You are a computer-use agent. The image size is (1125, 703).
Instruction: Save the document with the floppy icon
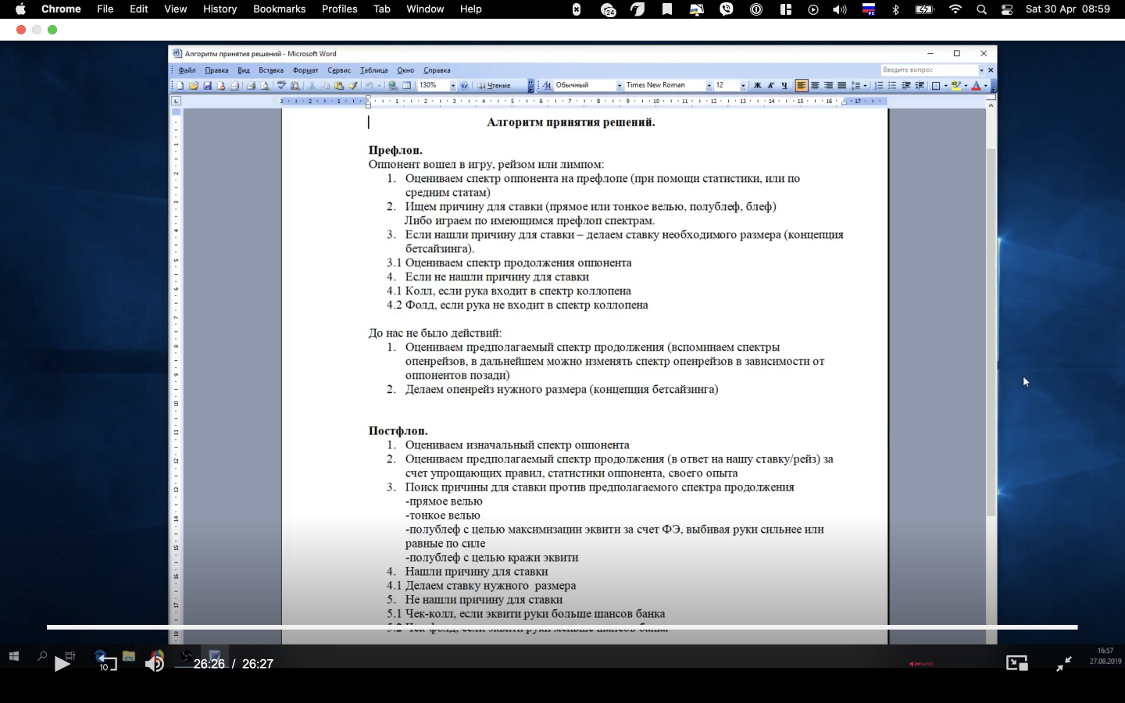(208, 86)
